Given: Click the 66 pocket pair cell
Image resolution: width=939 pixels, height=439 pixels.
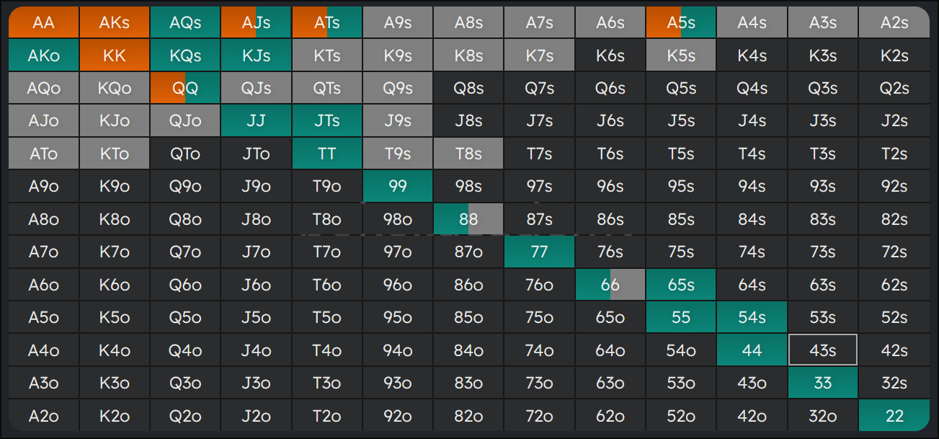Looking at the screenshot, I should 610,285.
